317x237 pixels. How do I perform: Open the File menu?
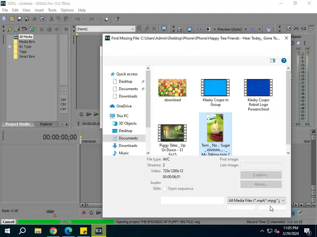(x=5, y=10)
